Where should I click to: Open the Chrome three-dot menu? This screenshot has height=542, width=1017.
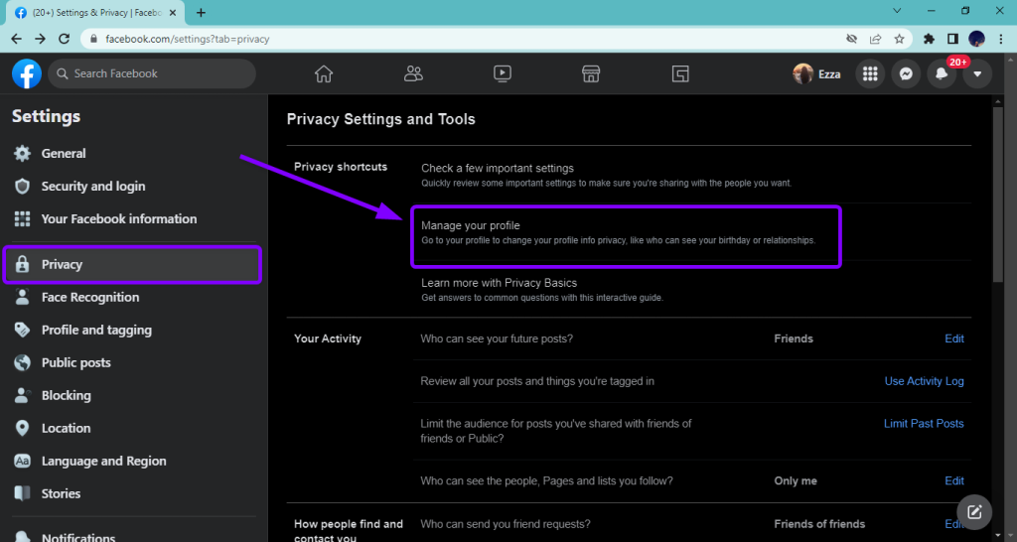(x=1001, y=39)
